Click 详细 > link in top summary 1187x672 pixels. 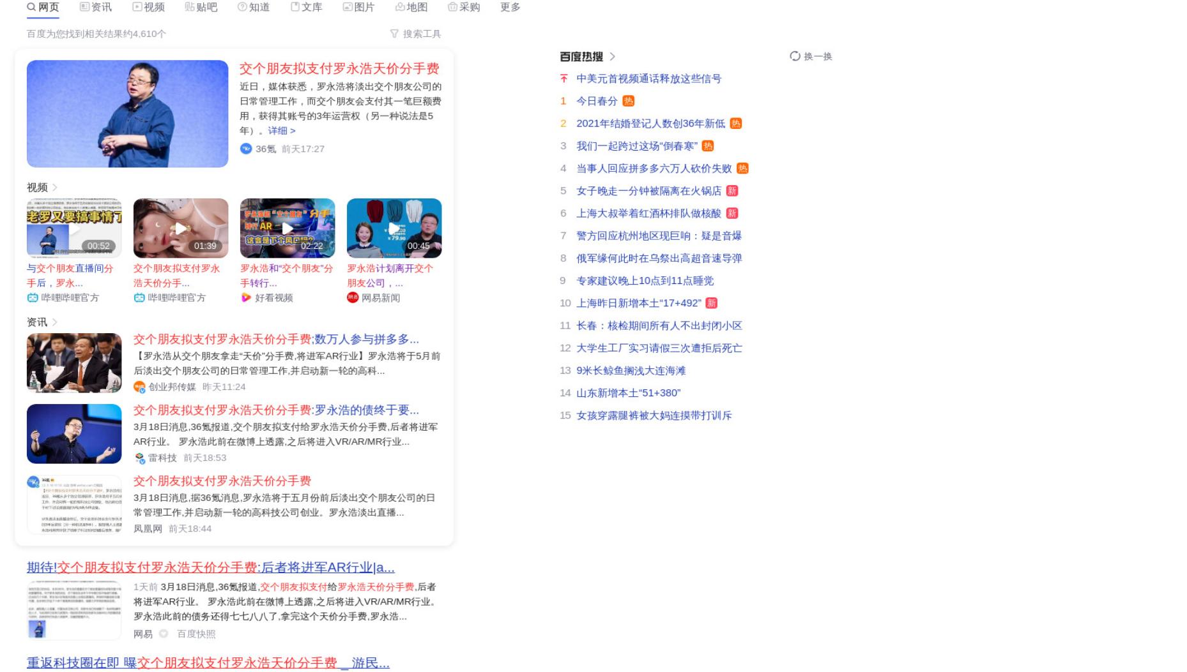[x=282, y=130]
